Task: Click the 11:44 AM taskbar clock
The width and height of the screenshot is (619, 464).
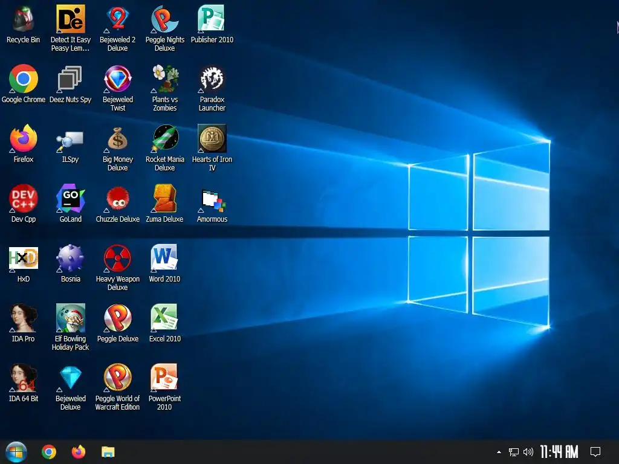Action: click(559, 452)
